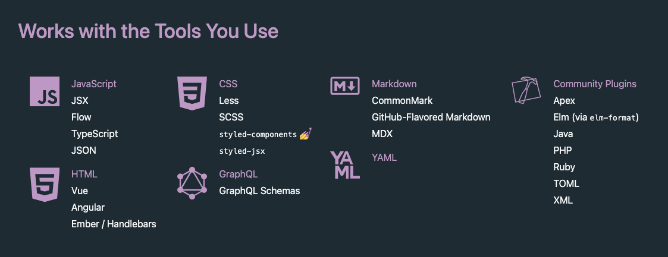Click the Vue link under HTML
This screenshot has height=257, width=668.
tap(80, 191)
